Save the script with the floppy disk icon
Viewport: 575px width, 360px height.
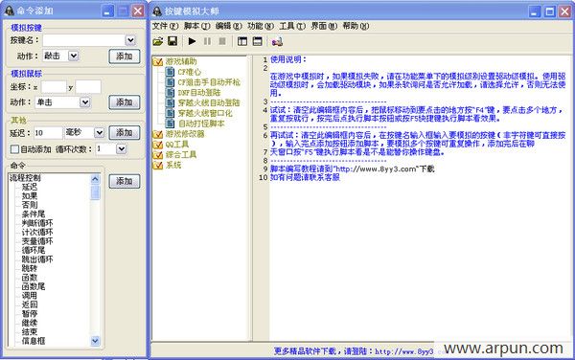[172, 41]
